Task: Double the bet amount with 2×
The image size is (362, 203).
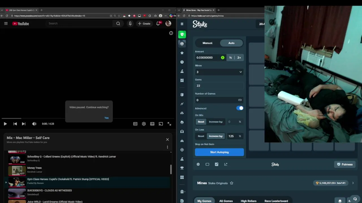Action: pos(239,58)
